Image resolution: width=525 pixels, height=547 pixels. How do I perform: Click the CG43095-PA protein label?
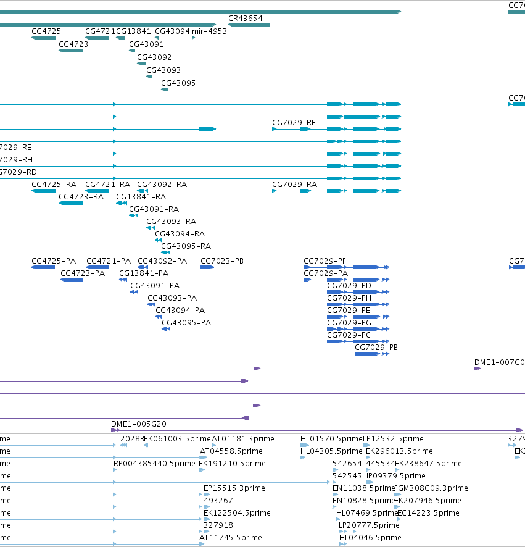click(x=186, y=323)
